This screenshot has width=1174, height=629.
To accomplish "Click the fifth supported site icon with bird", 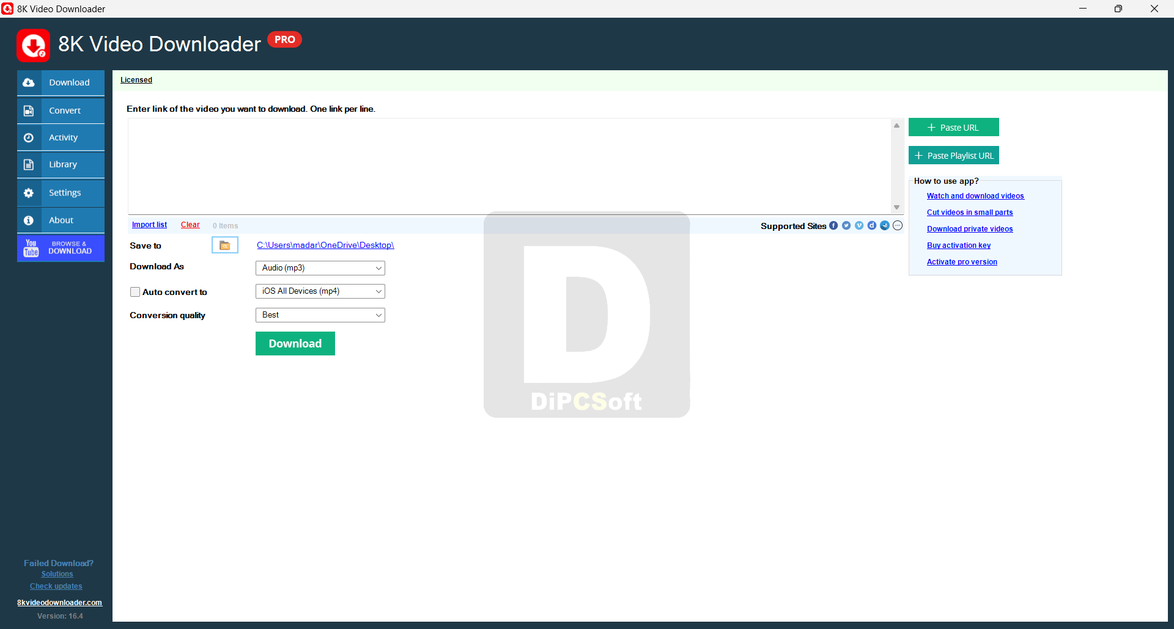I will tap(885, 225).
